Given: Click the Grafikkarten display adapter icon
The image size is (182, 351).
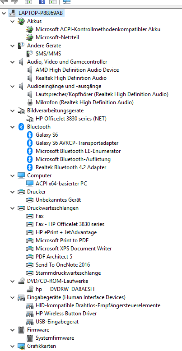Looking at the screenshot, I should click(x=21, y=346).
